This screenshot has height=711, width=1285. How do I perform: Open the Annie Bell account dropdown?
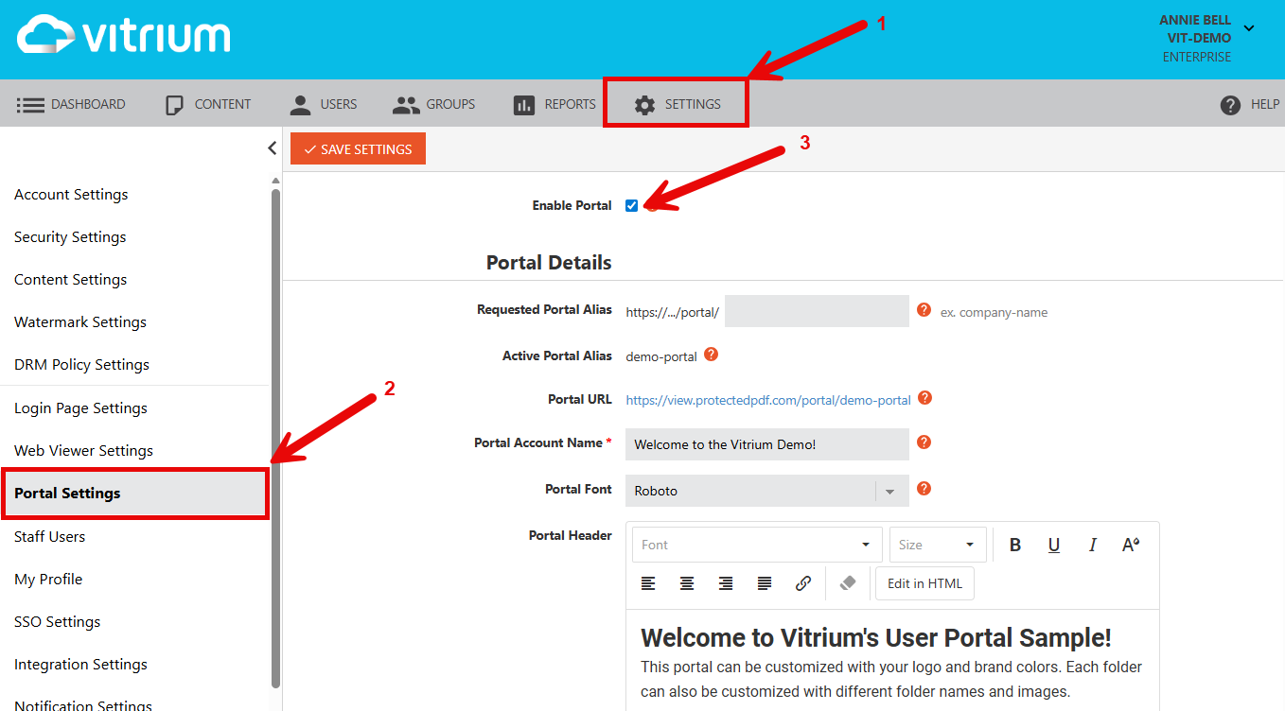point(1249,28)
